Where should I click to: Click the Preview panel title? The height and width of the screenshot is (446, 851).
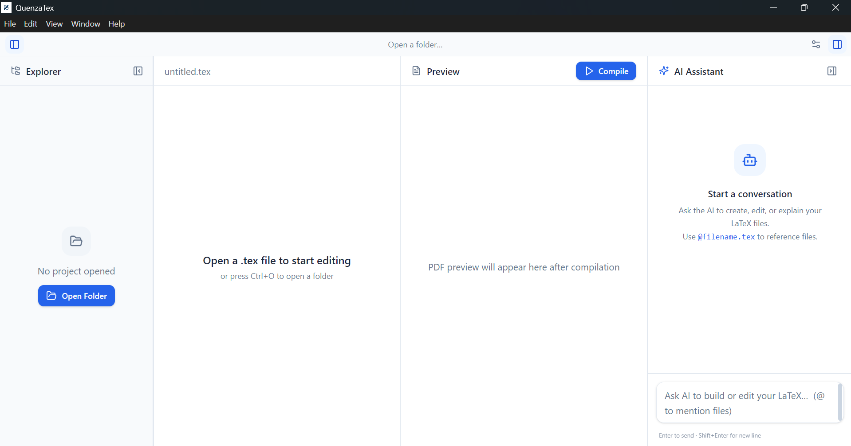point(443,72)
